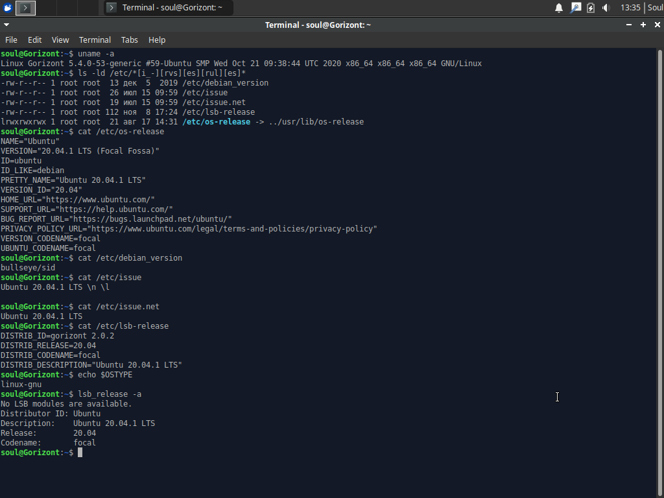Click the DISTRIB_ID=gorizont 2.0.2 line

(57, 337)
